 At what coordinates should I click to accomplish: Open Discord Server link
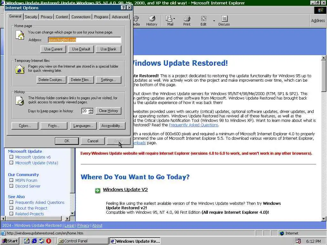[x=28, y=186]
